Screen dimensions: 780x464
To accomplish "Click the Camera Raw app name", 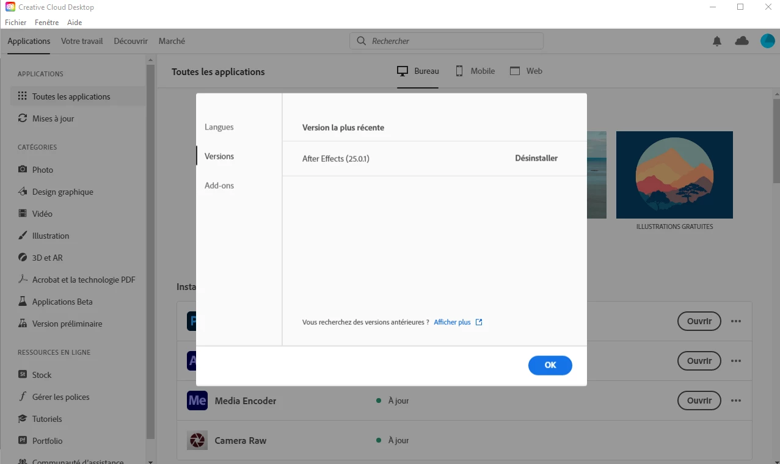I will pos(241,441).
